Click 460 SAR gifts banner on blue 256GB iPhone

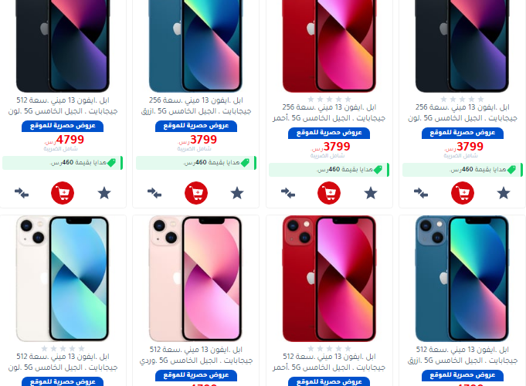pyautogui.click(x=196, y=163)
